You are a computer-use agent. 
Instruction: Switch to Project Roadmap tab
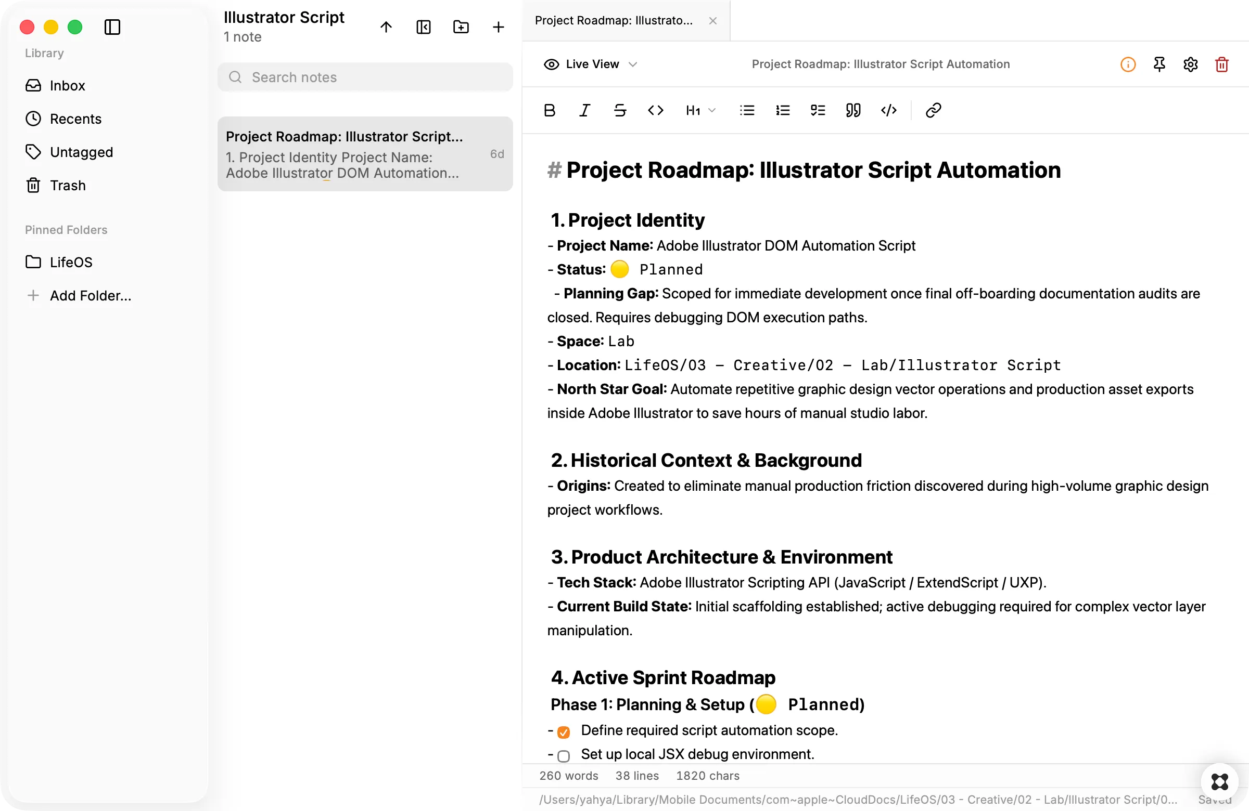tap(614, 20)
